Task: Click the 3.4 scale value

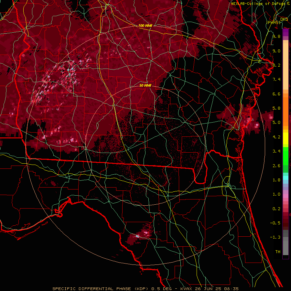Action: (x=276, y=151)
